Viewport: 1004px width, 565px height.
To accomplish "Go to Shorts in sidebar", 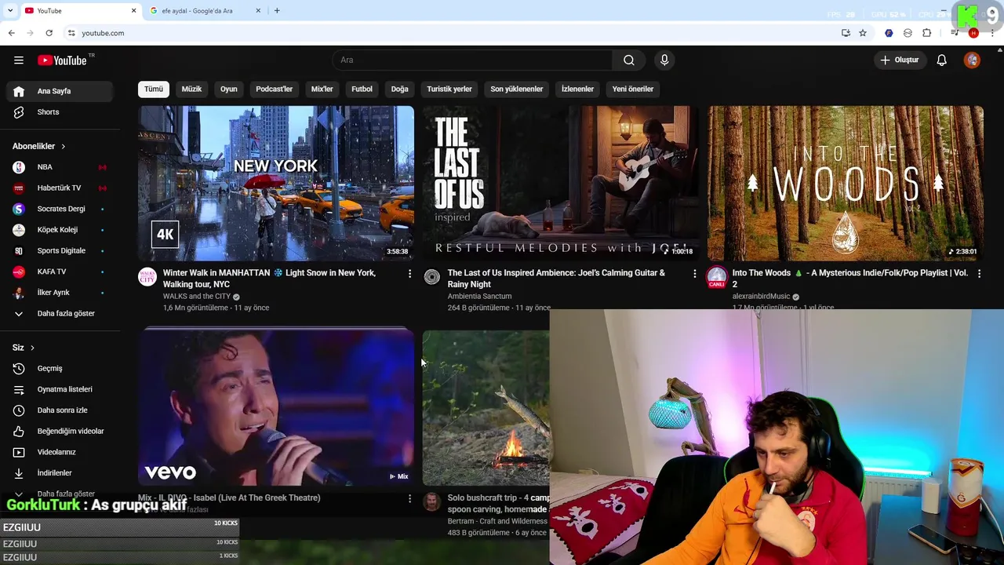I will click(60, 112).
